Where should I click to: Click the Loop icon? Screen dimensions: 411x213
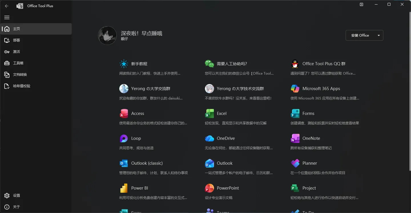tap(124, 138)
